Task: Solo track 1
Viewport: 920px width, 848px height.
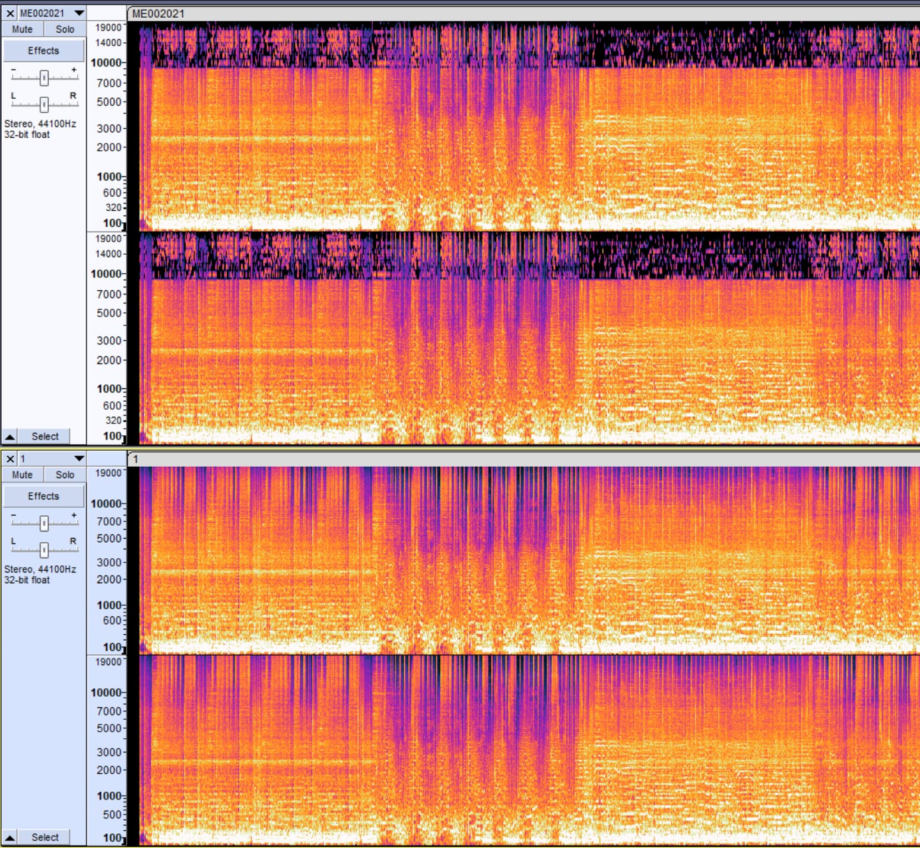Action: click(x=65, y=474)
